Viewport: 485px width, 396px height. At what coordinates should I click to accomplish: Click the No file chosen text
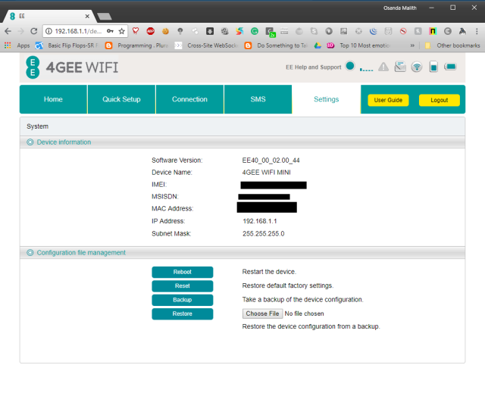tap(304, 313)
